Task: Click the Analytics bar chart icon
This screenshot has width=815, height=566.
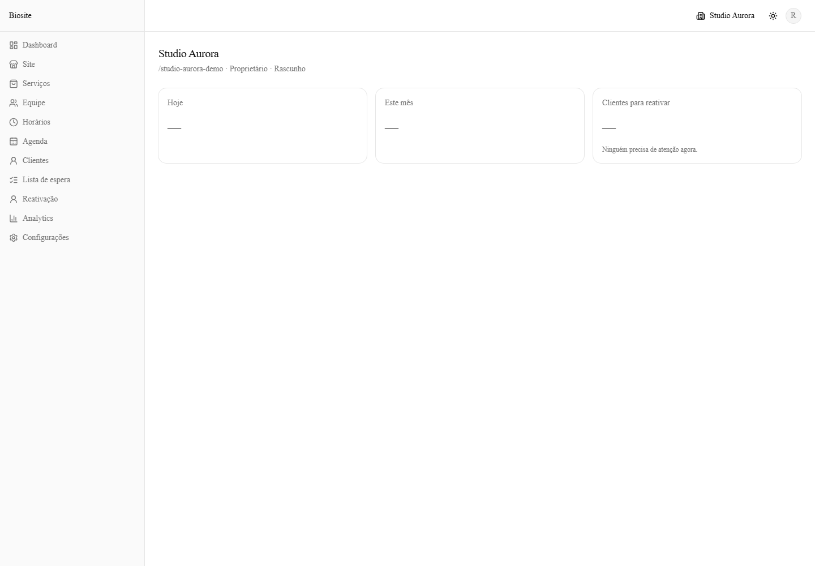Action: click(14, 218)
